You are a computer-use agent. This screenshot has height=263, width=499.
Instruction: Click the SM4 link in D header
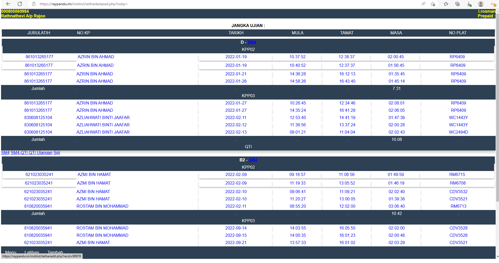pos(252,42)
